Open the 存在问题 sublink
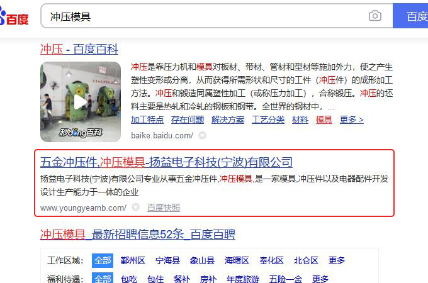Screen dimensions: 428x283 [x=188, y=119]
